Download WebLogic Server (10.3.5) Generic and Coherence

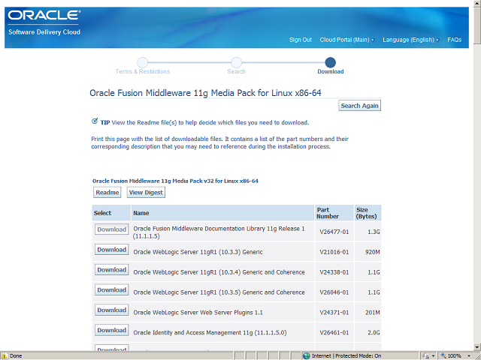(112, 290)
